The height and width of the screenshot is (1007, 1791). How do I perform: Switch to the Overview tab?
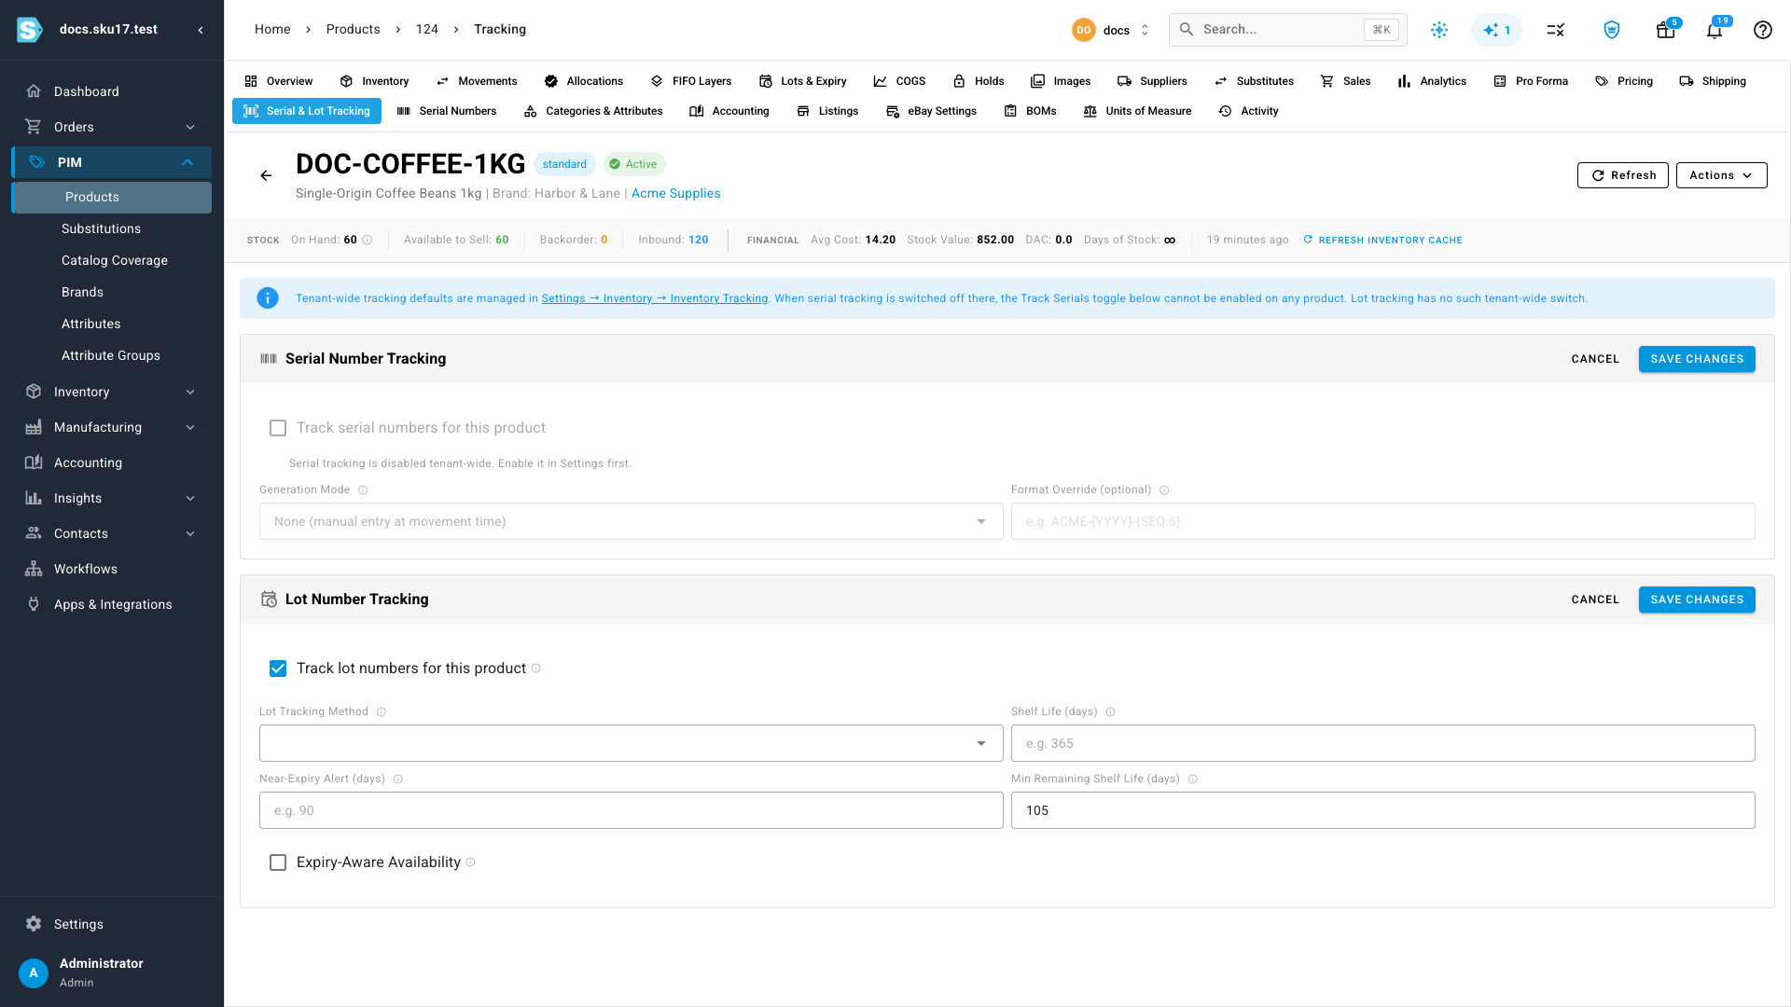[x=278, y=81]
